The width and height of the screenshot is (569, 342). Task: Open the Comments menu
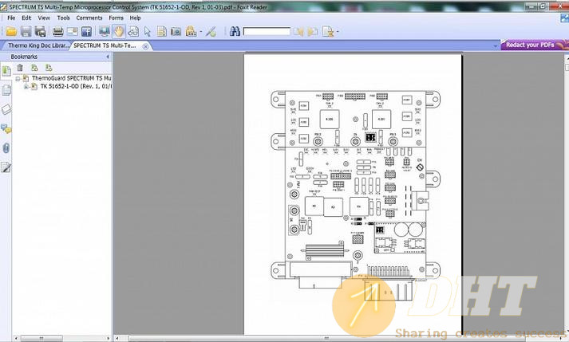point(89,18)
